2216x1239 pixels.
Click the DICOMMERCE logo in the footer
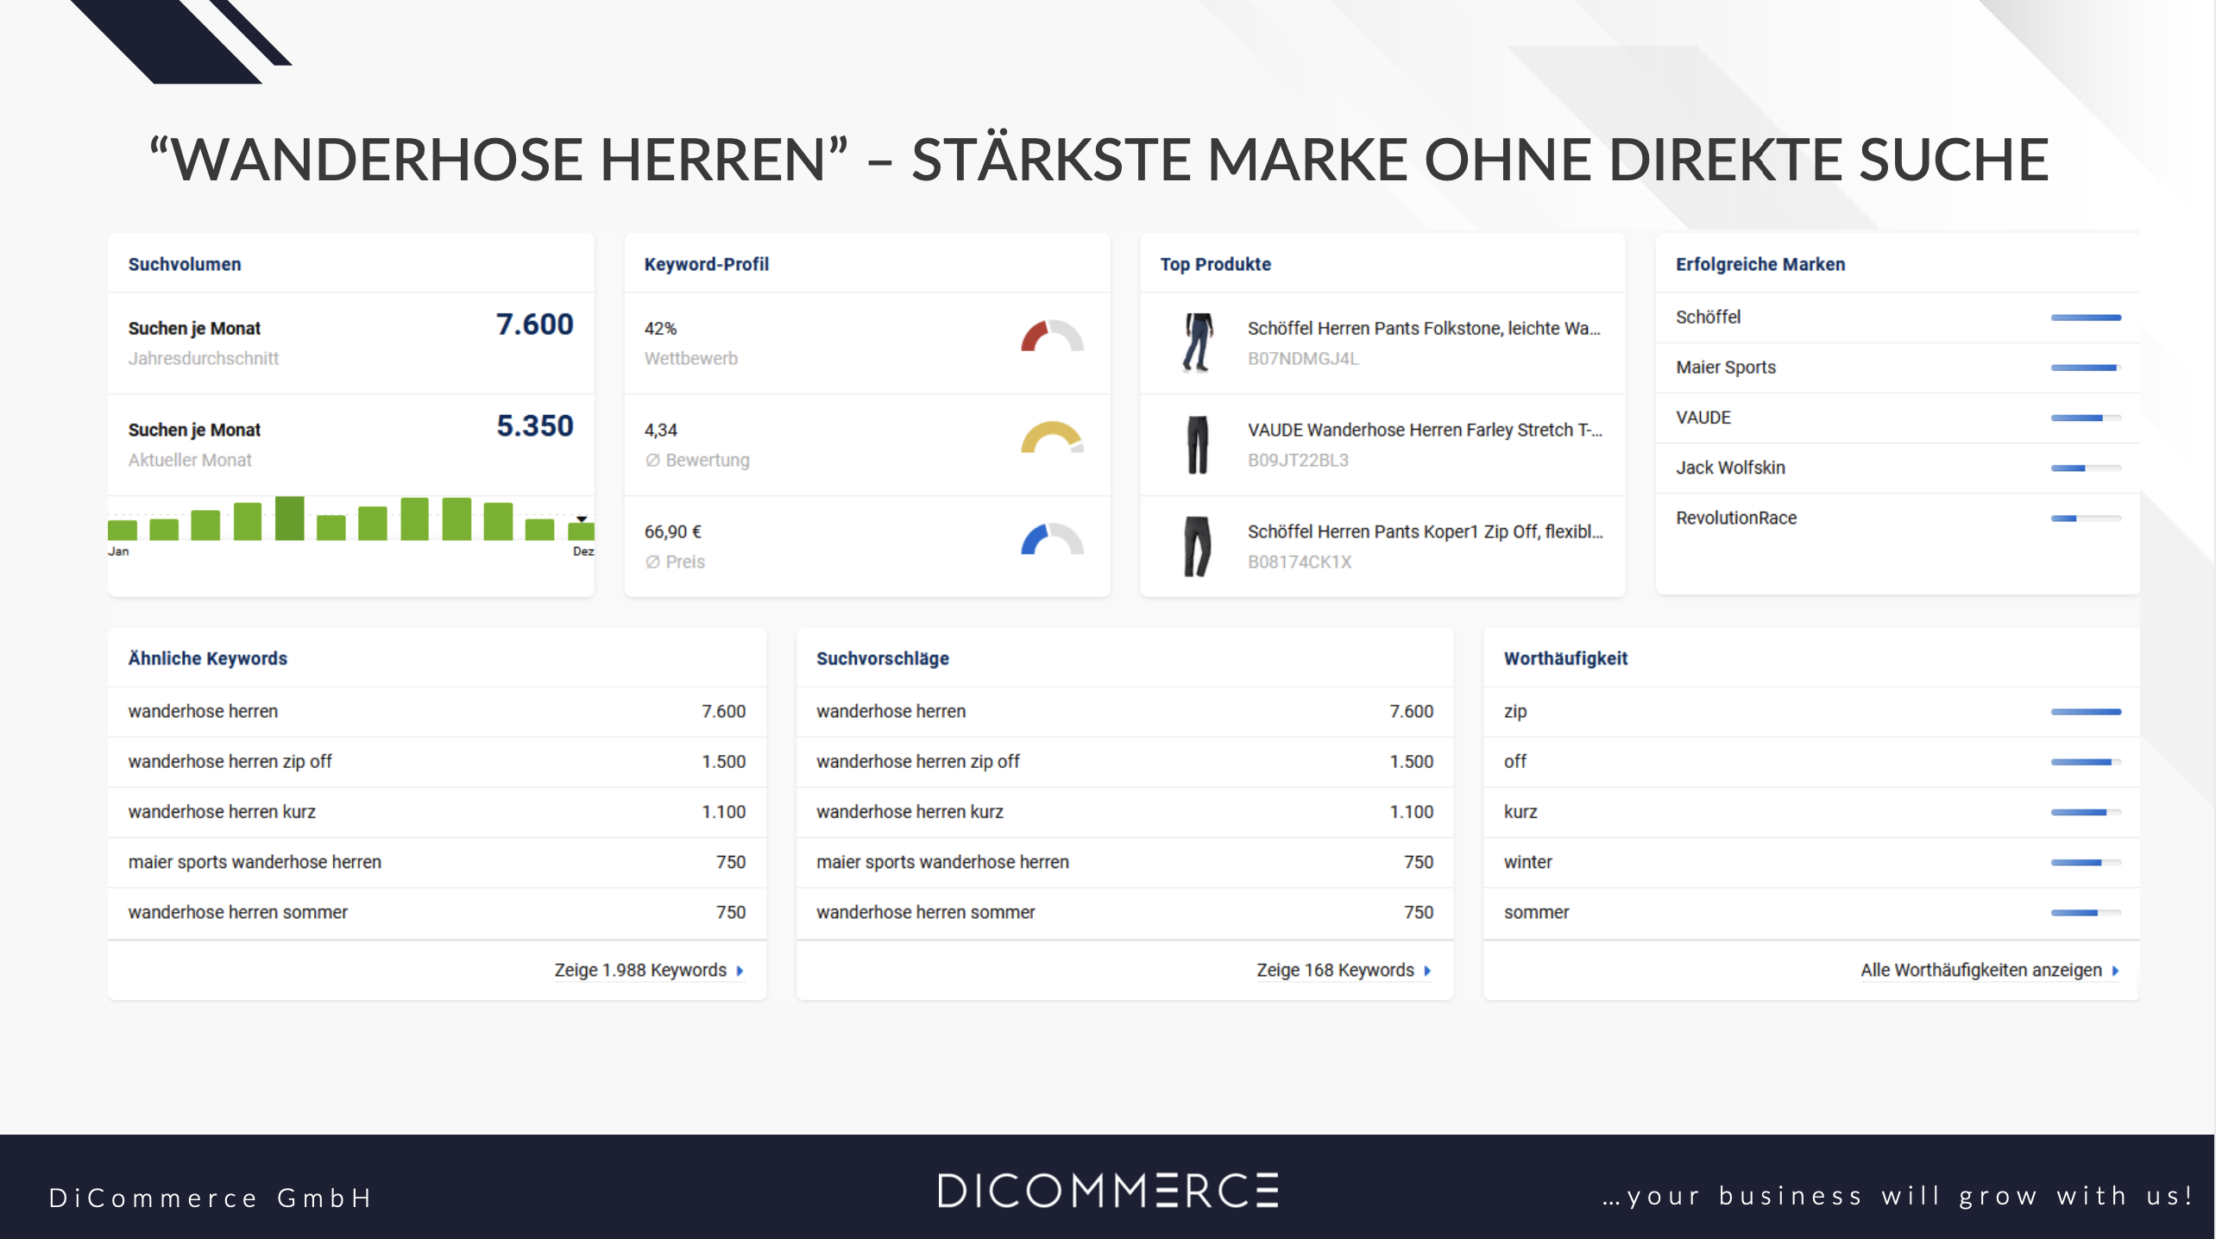pyautogui.click(x=1108, y=1191)
